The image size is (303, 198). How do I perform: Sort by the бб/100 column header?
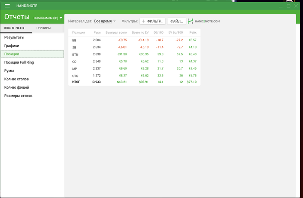click(x=158, y=32)
